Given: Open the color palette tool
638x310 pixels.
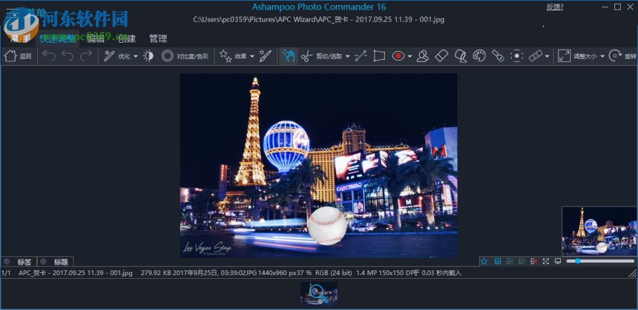Looking at the screenshot, I should 479,56.
